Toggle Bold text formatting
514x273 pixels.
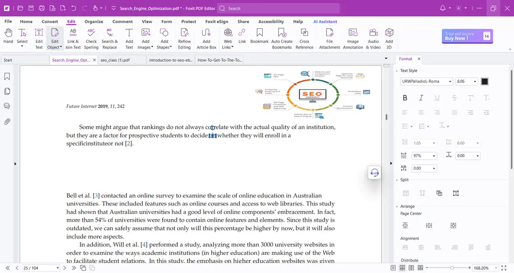point(405,98)
